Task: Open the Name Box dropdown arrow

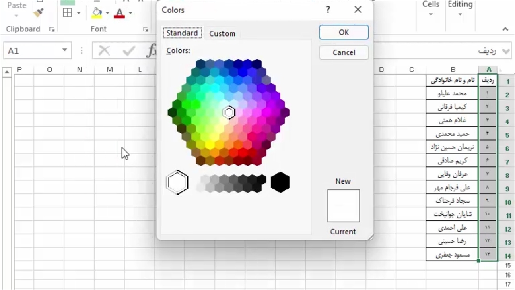Action: coord(64,50)
